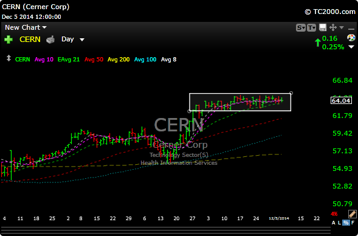Select the EAvg 21 legend label
This screenshot has height=236, width=358.
69,60
